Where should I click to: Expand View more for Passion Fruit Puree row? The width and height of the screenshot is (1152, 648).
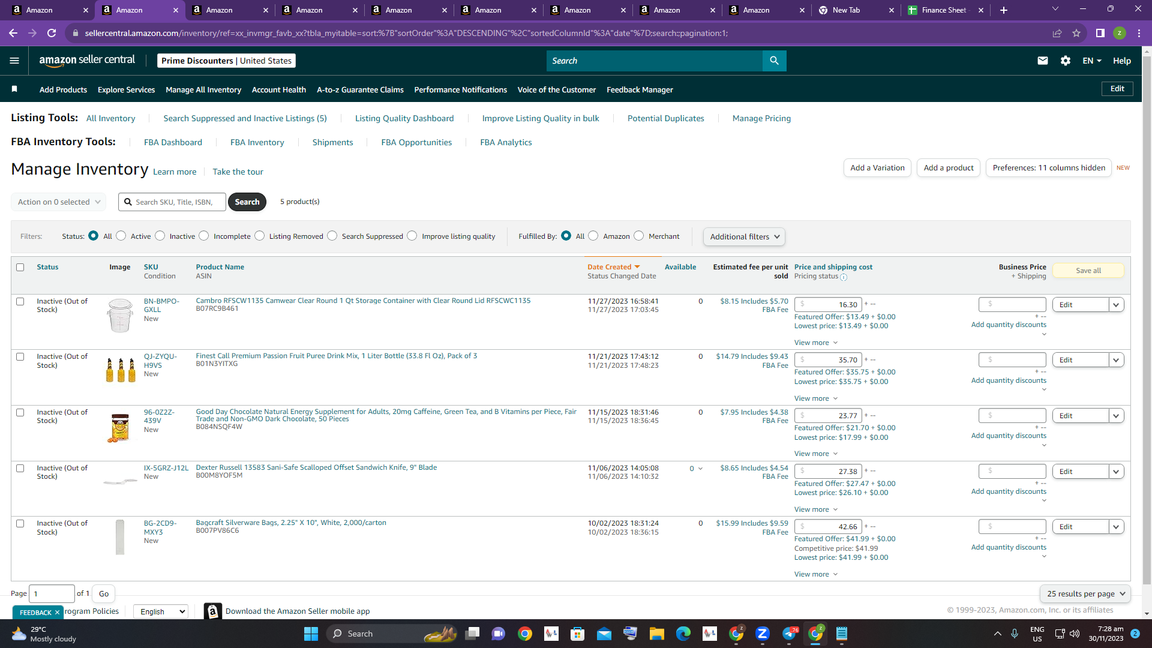[x=816, y=398]
